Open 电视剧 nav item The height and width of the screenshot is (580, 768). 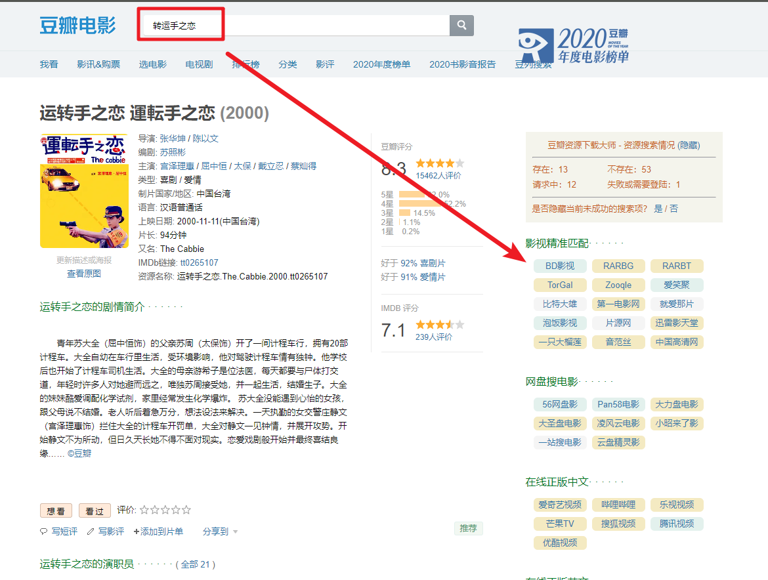200,64
